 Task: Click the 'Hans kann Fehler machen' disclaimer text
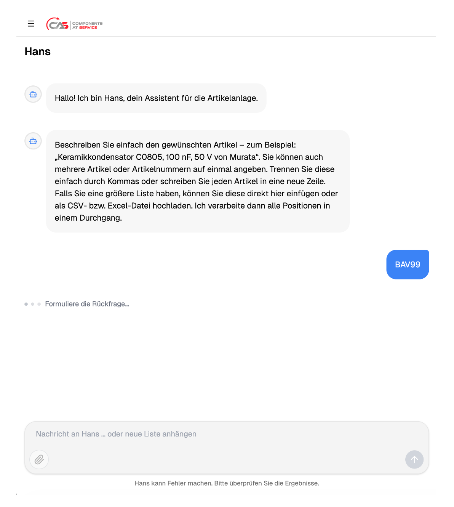227,483
